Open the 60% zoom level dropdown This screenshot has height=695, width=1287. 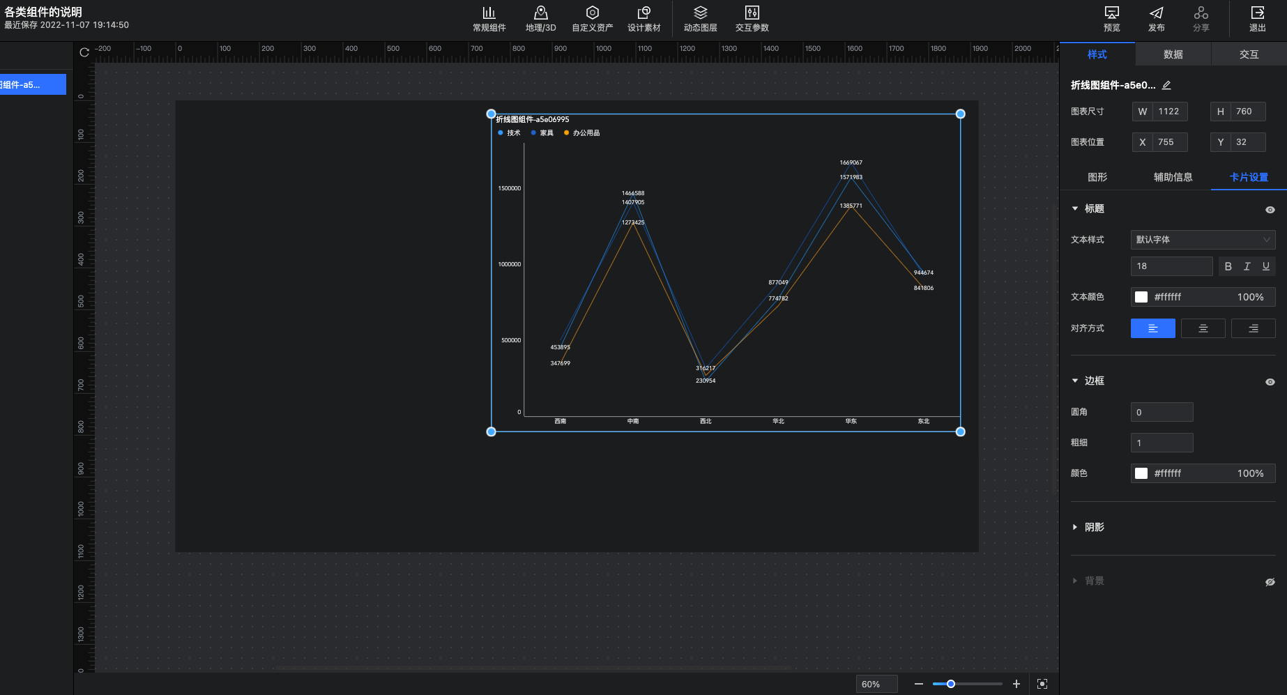(x=876, y=684)
